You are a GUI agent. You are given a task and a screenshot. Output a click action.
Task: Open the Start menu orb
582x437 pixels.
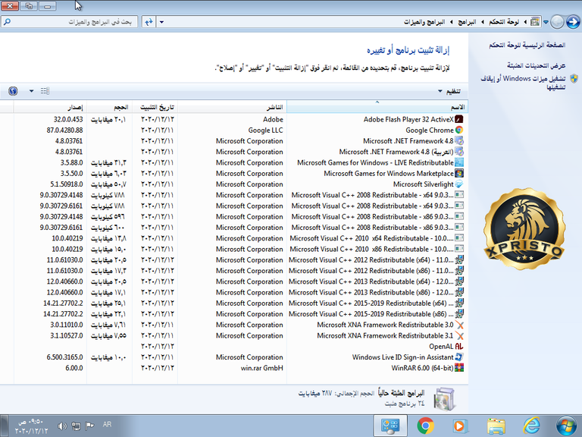(566, 426)
